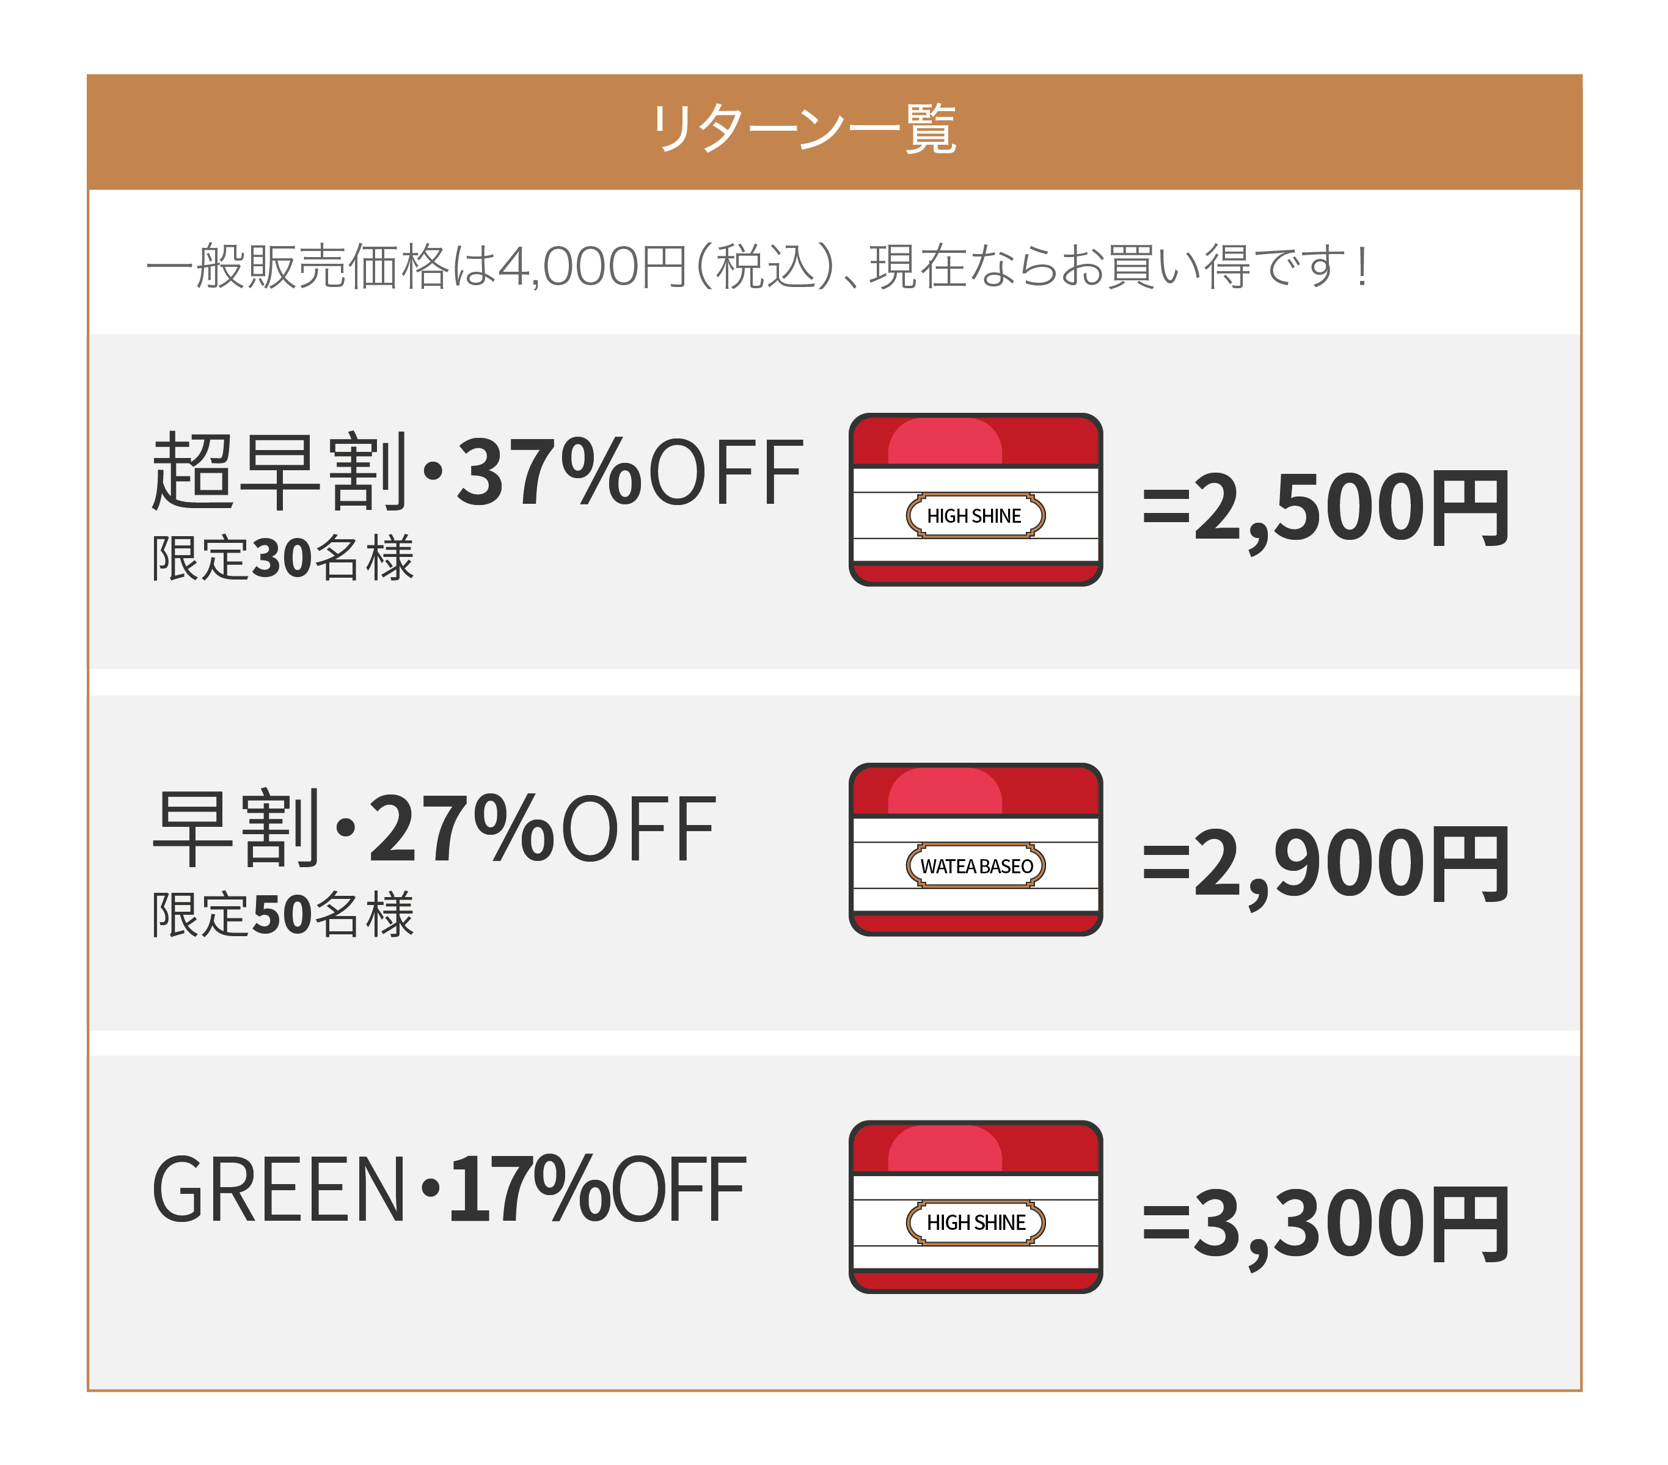Choose the GREEN 17%OFF reward title

449,1190
